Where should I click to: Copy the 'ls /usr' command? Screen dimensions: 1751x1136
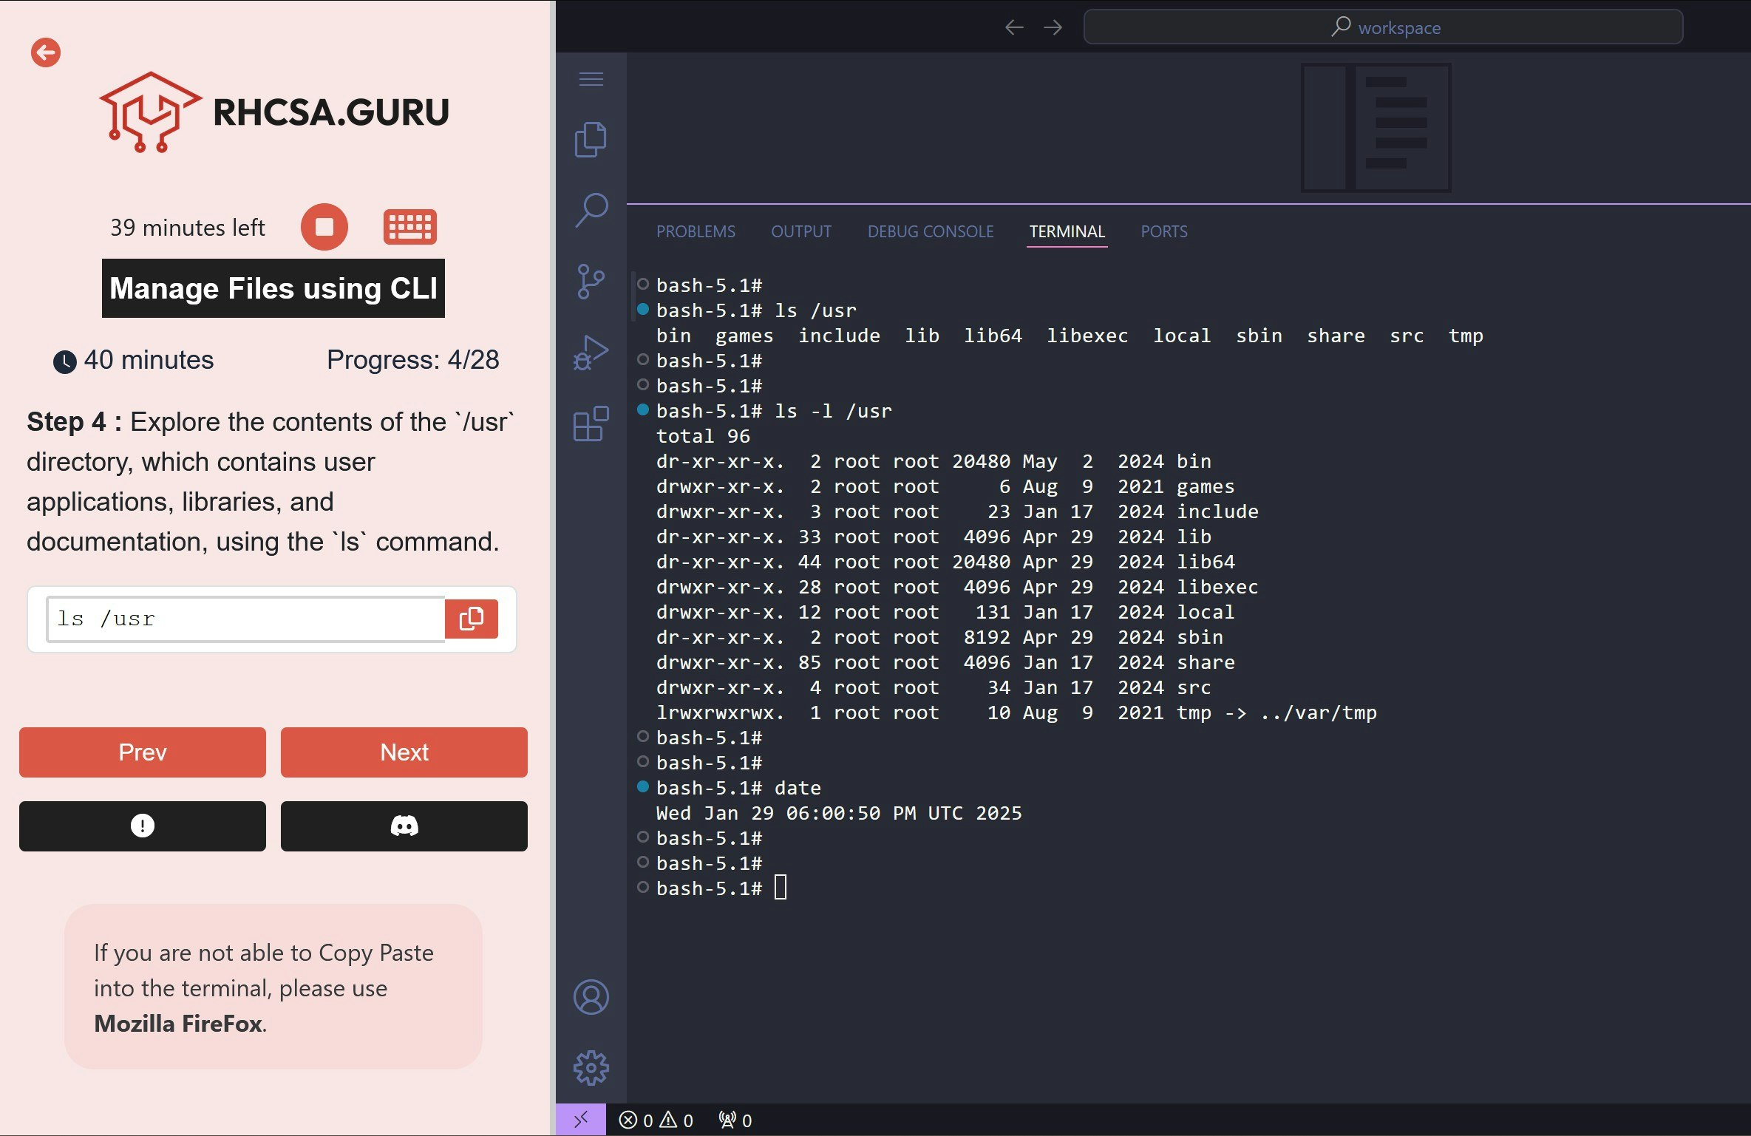click(x=471, y=619)
